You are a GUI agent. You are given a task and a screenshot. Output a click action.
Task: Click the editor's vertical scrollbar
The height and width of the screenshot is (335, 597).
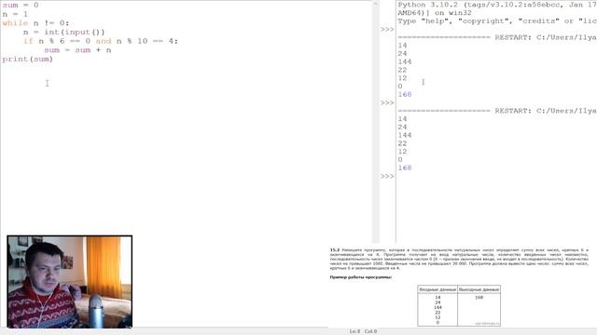(x=375, y=122)
